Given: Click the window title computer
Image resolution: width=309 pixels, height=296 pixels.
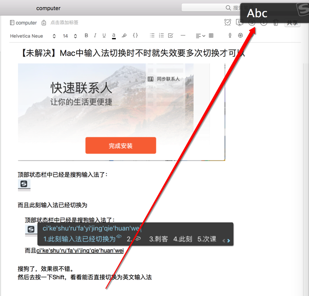Looking at the screenshot, I should pos(48,8).
